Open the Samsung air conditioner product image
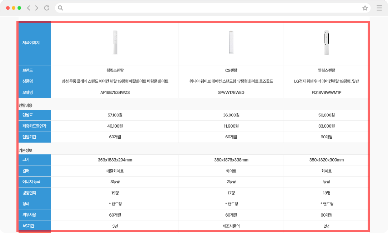 tap(115, 43)
